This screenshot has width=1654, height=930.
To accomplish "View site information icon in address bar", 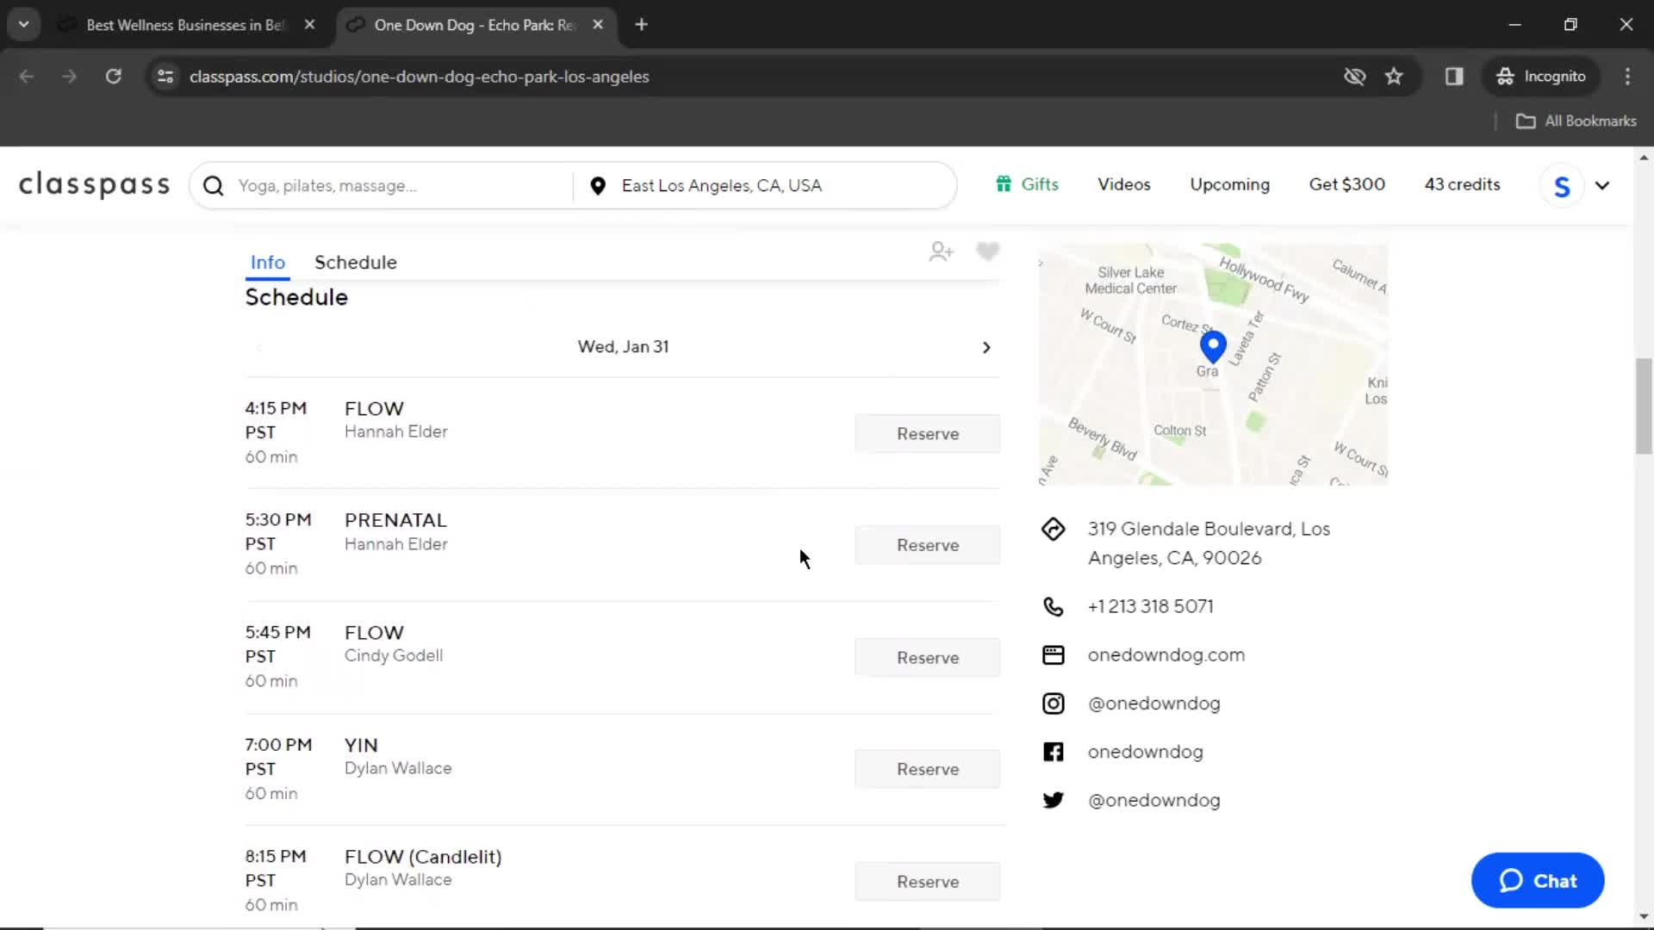I will click(x=165, y=77).
